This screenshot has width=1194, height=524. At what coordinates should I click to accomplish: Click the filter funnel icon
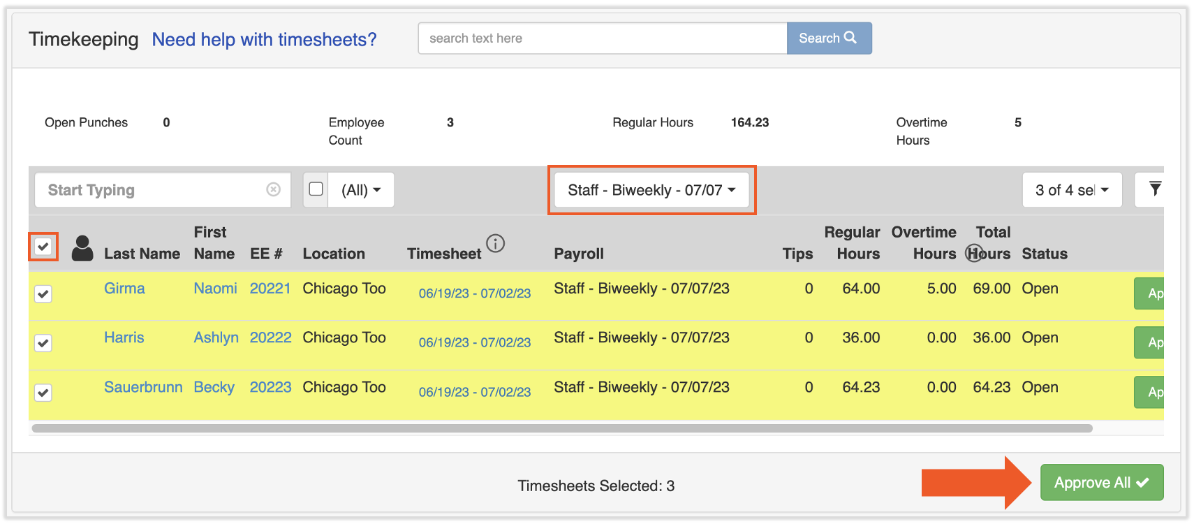tap(1155, 189)
